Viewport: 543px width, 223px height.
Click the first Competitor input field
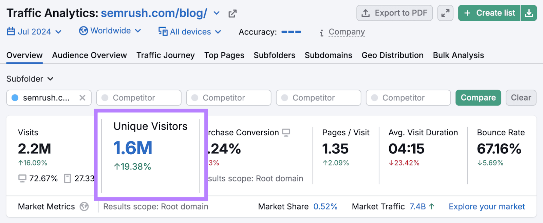139,98
